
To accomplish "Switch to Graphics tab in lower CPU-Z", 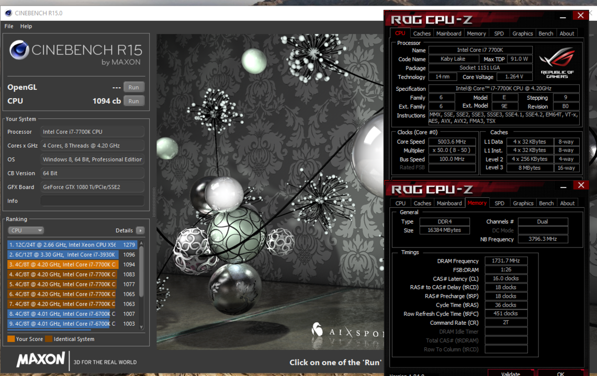I will coord(523,203).
